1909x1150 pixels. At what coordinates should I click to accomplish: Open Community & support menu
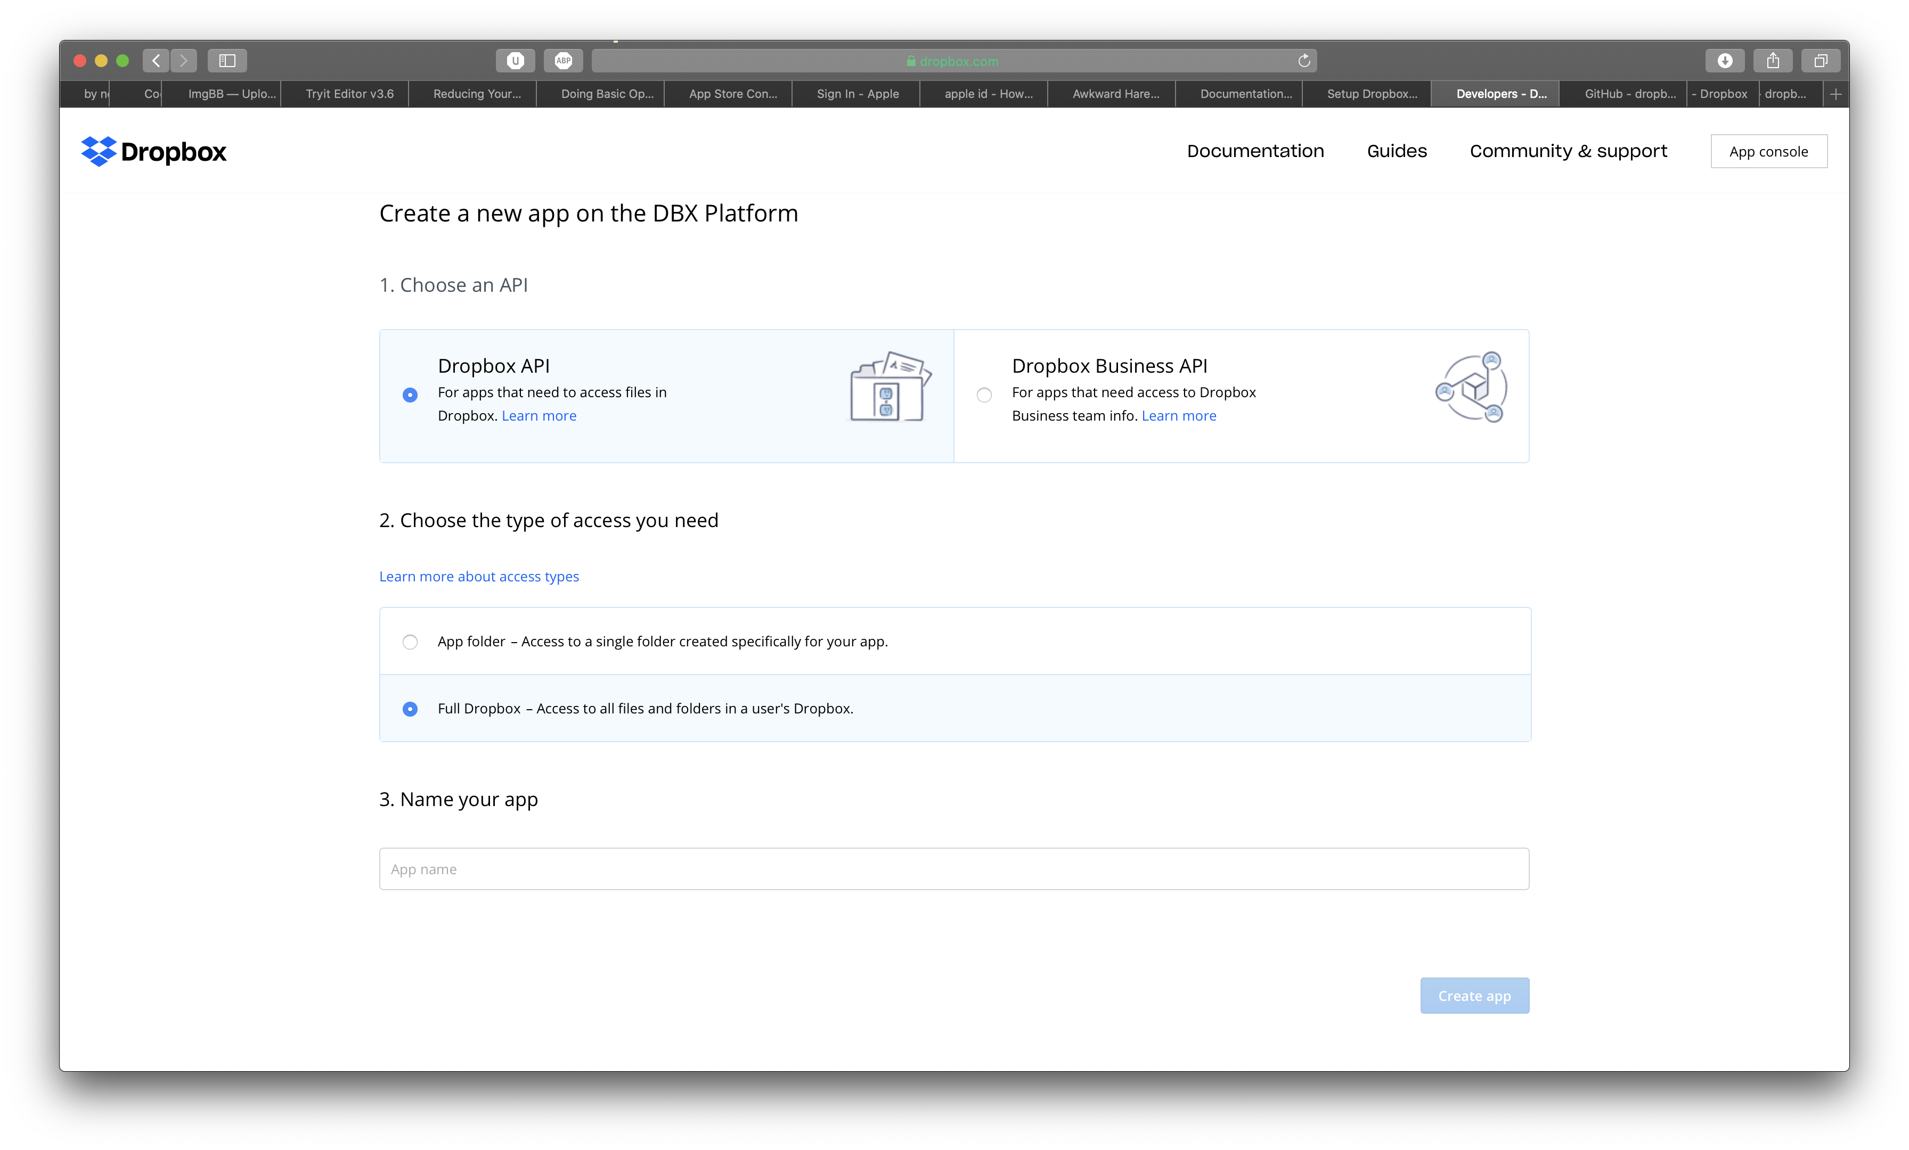(x=1568, y=151)
